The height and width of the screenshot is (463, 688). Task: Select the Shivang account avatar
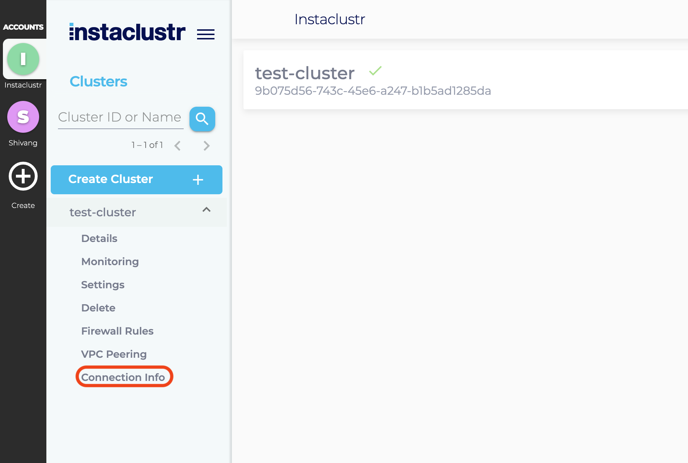click(x=23, y=117)
